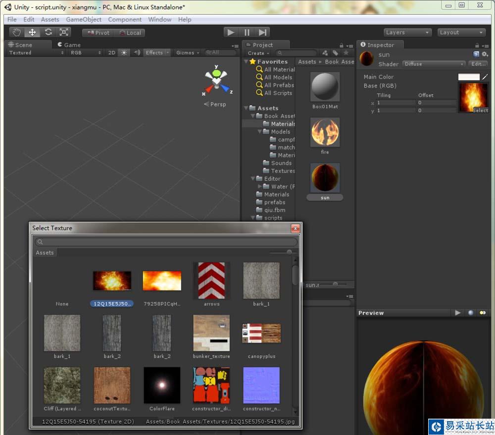Click the Main Color white swatch
Screen dimensions: 495x435
(468, 77)
